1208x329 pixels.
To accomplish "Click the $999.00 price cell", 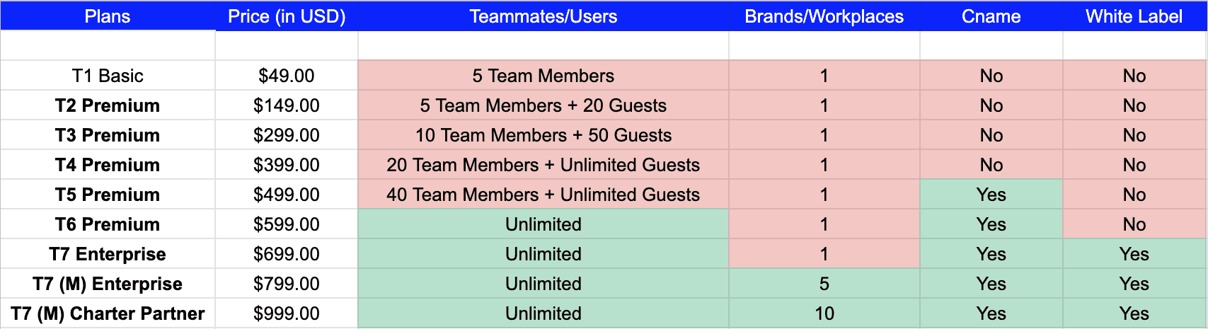I will point(287,313).
